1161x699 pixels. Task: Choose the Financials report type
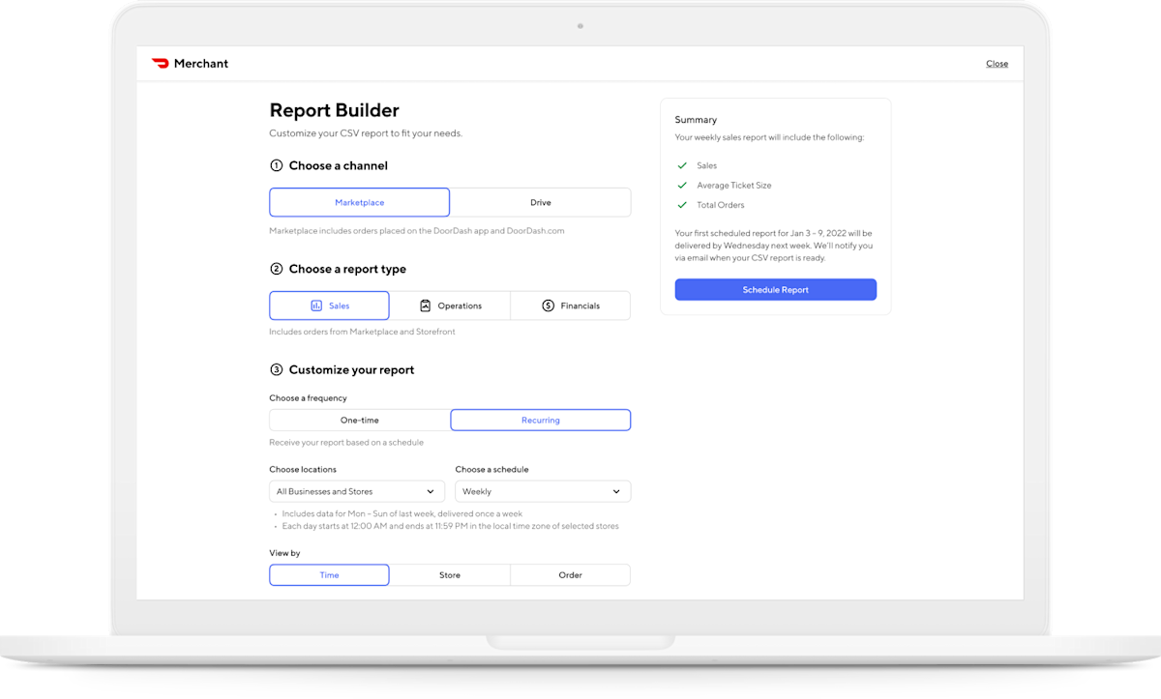click(570, 306)
